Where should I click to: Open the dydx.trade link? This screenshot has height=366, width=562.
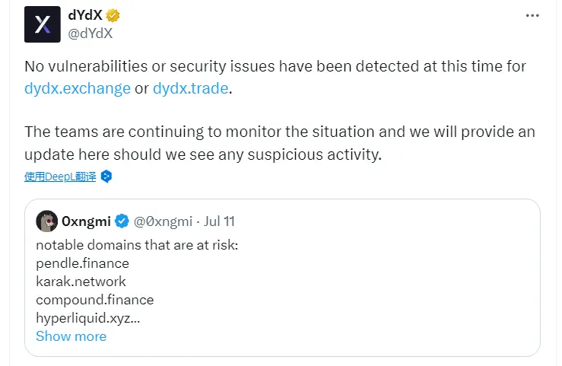[190, 88]
